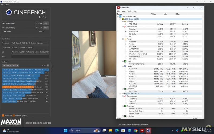Click the AMD Ryzen 5 7535H chip icon

[123, 19]
